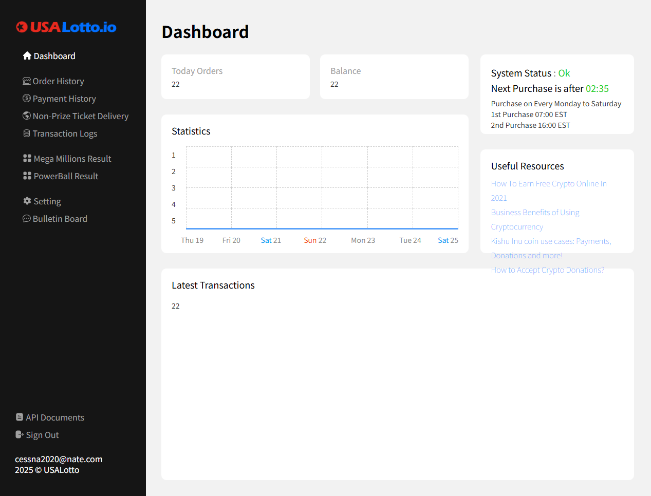651x496 pixels.
Task: Click the Bulletin Board chat bubble icon
Action: coord(27,219)
